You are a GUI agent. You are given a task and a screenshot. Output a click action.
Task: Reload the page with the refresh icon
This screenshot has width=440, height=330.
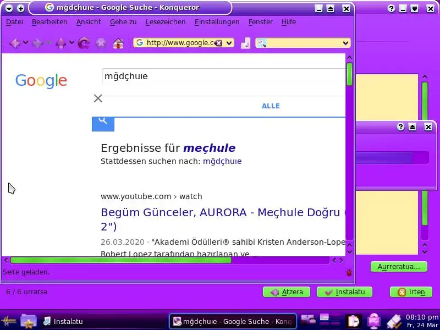click(x=84, y=43)
